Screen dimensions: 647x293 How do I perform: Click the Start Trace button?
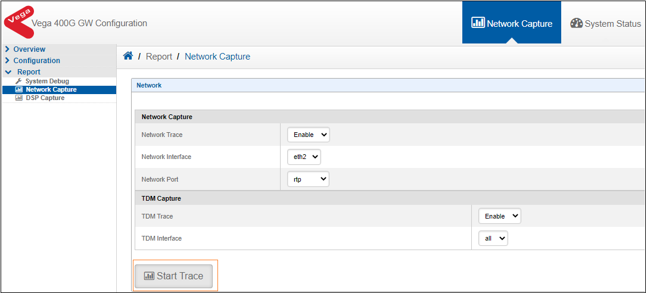[174, 276]
